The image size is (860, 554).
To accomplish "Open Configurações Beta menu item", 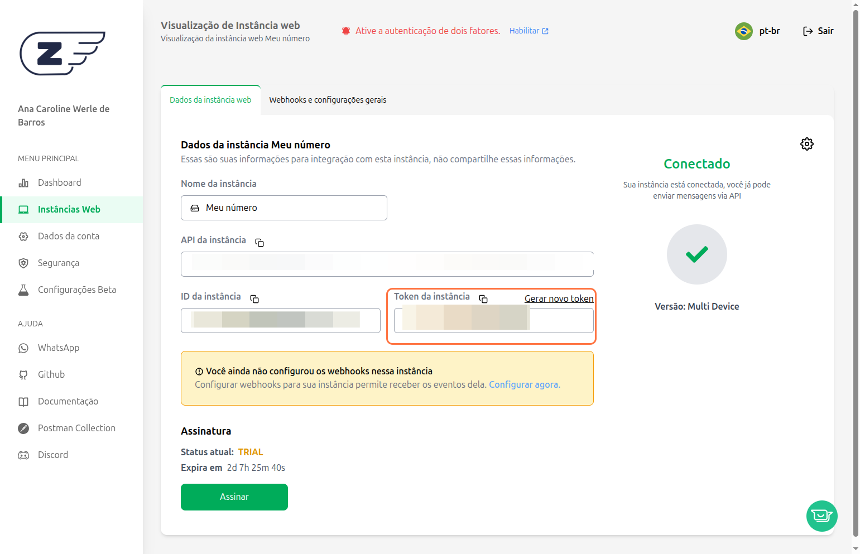I will (x=76, y=290).
